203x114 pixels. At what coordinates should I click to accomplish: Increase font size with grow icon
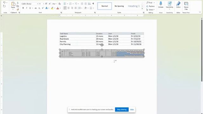tap(46, 4)
